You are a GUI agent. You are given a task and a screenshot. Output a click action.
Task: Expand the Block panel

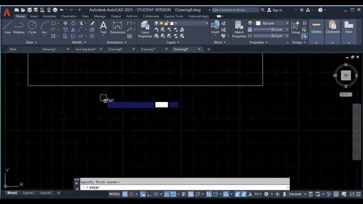point(220,42)
